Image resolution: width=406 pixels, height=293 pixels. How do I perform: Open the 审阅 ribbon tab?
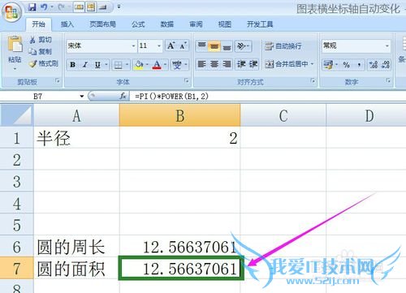196,24
